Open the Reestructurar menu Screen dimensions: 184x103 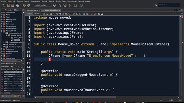click(x=35, y=1)
